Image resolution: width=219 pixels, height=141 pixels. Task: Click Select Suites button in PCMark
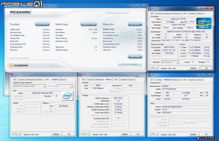point(42,24)
